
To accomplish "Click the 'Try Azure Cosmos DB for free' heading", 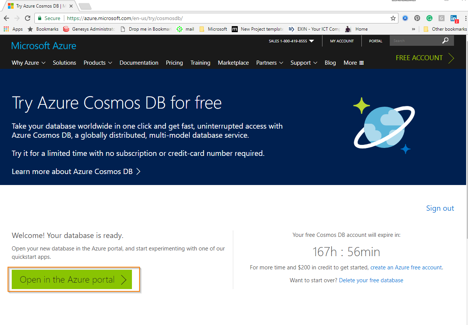I will [x=117, y=103].
